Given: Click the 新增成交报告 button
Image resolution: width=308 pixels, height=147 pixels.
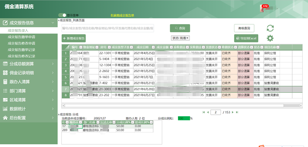Looking at the screenshot, I should click(x=74, y=38).
